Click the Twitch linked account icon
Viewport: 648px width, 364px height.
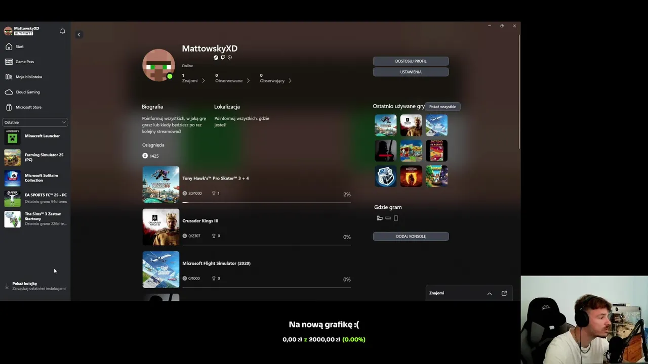coord(223,58)
